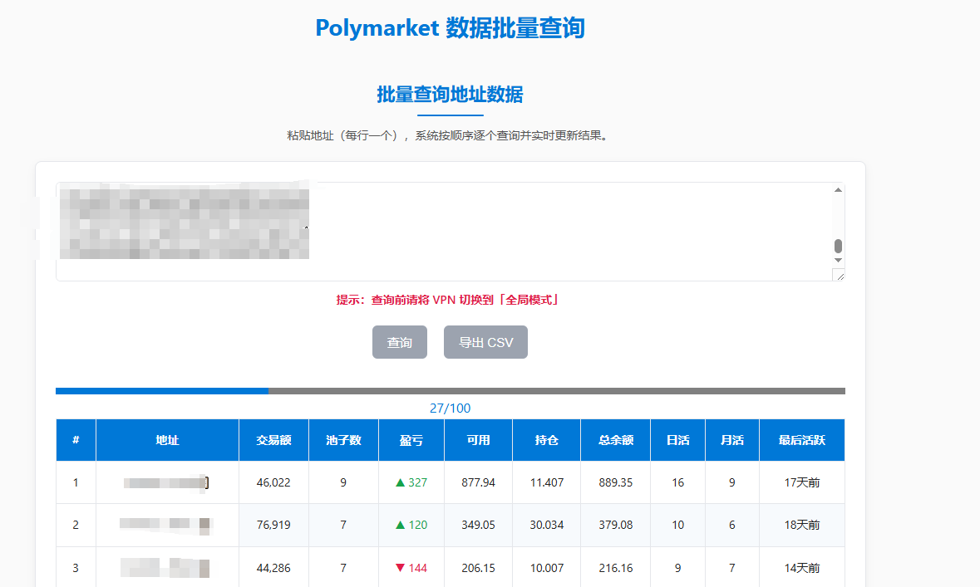
Task: Click the 导出 CSV export button
Action: tap(485, 342)
